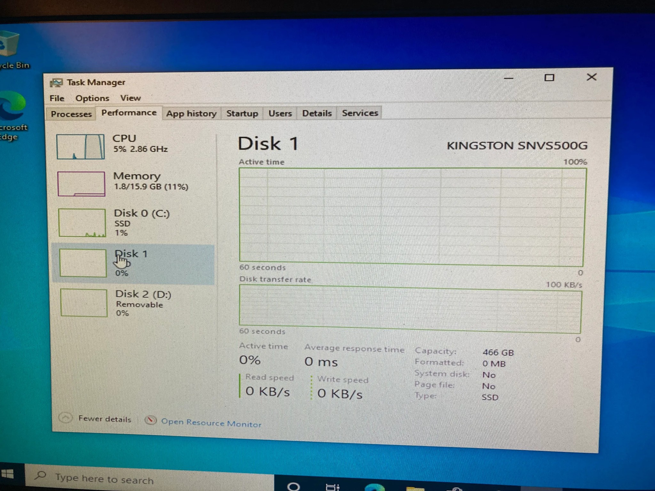Open the View menu
Image resolution: width=655 pixels, height=491 pixels.
[130, 98]
